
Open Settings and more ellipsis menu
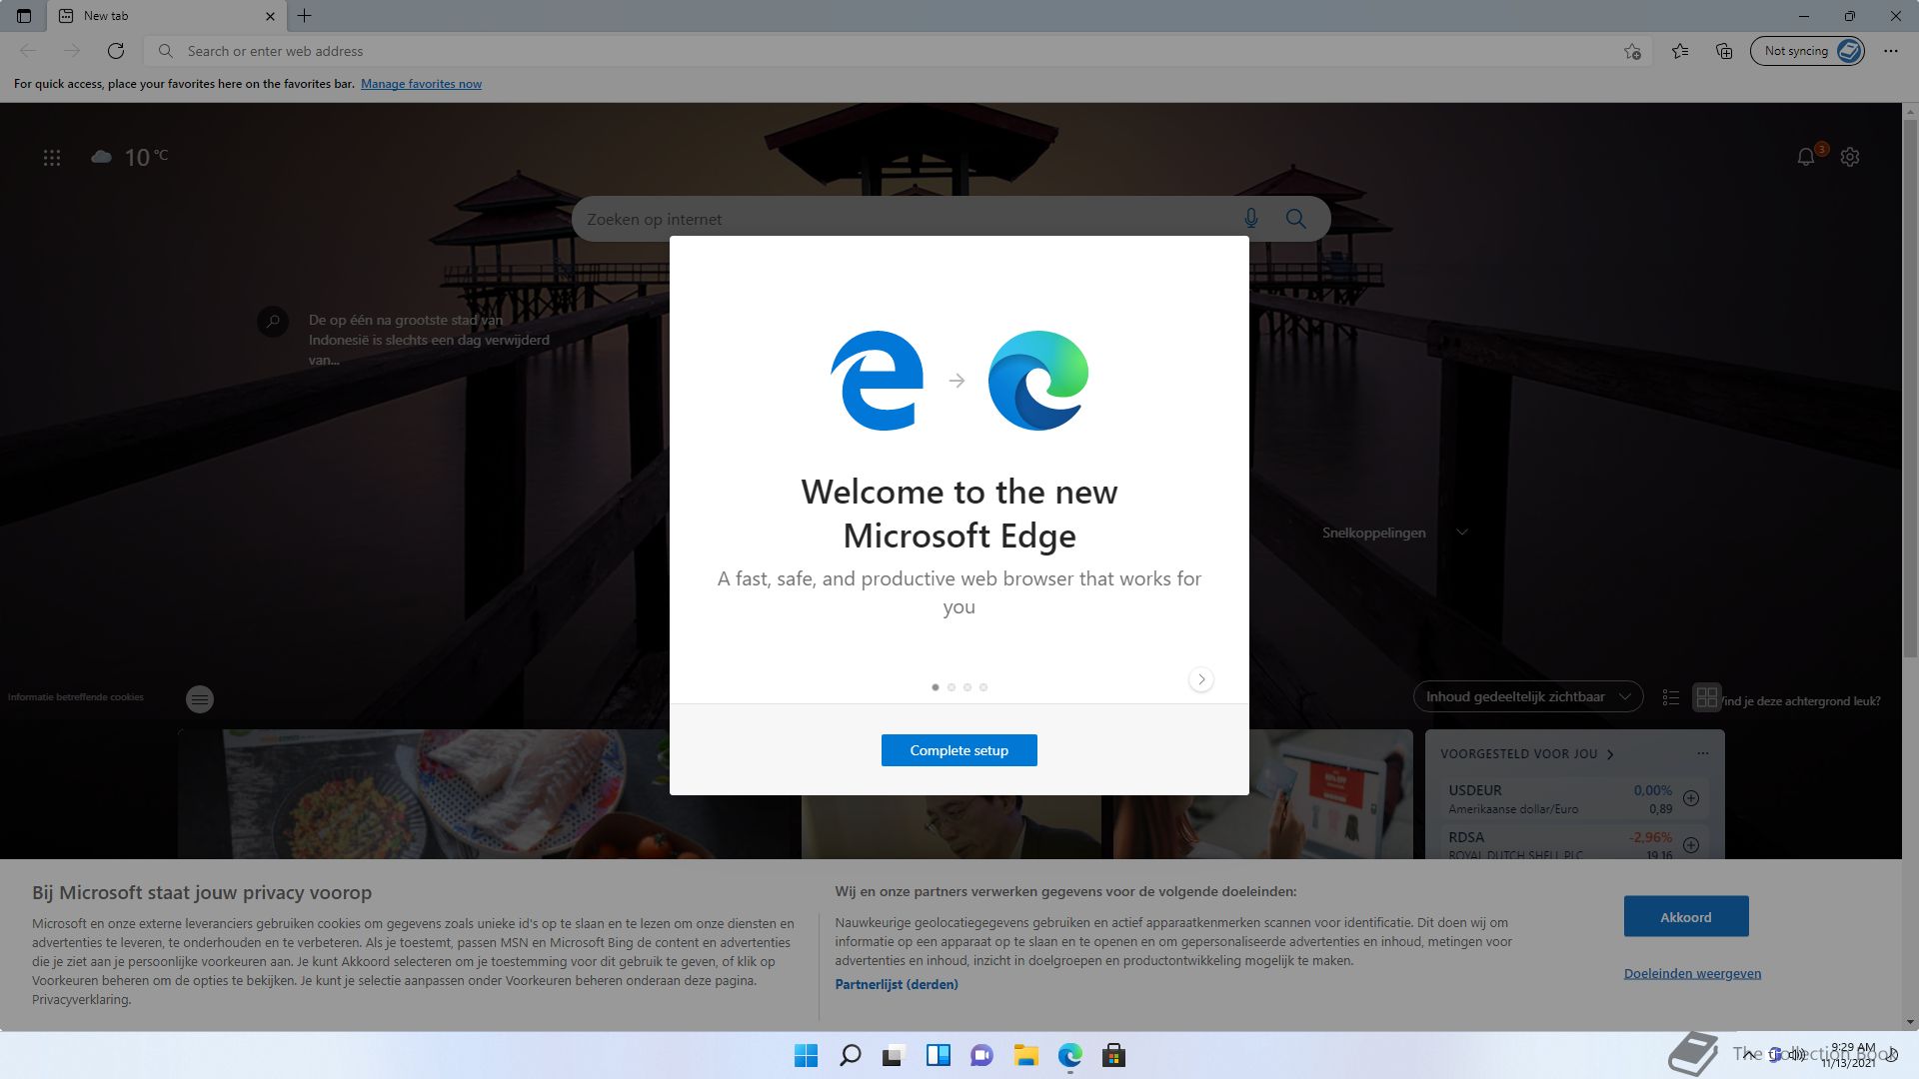(1891, 51)
